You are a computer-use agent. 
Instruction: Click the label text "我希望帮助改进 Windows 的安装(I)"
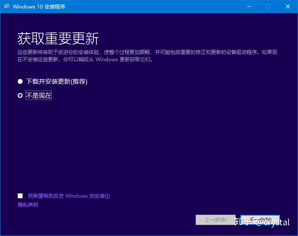pos(69,196)
